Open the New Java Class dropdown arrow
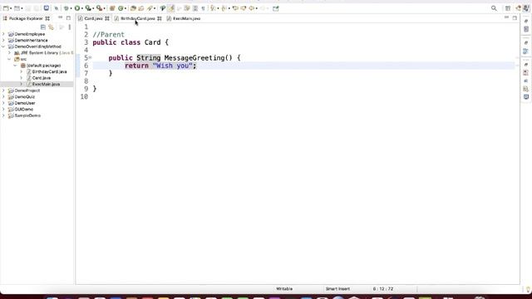This screenshot has height=299, width=532. click(126, 8)
